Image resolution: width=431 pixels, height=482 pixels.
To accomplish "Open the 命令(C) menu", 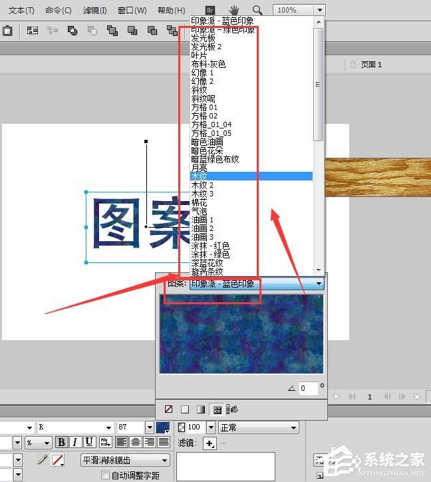I will (59, 11).
